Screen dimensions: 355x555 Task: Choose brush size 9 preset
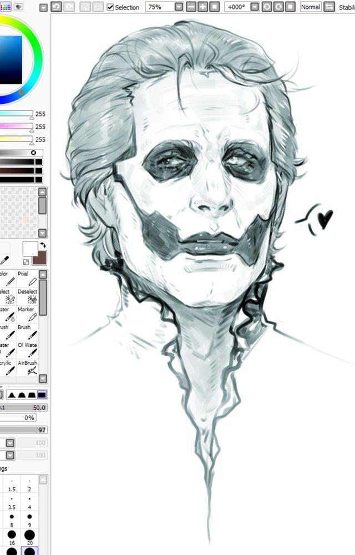29,521
